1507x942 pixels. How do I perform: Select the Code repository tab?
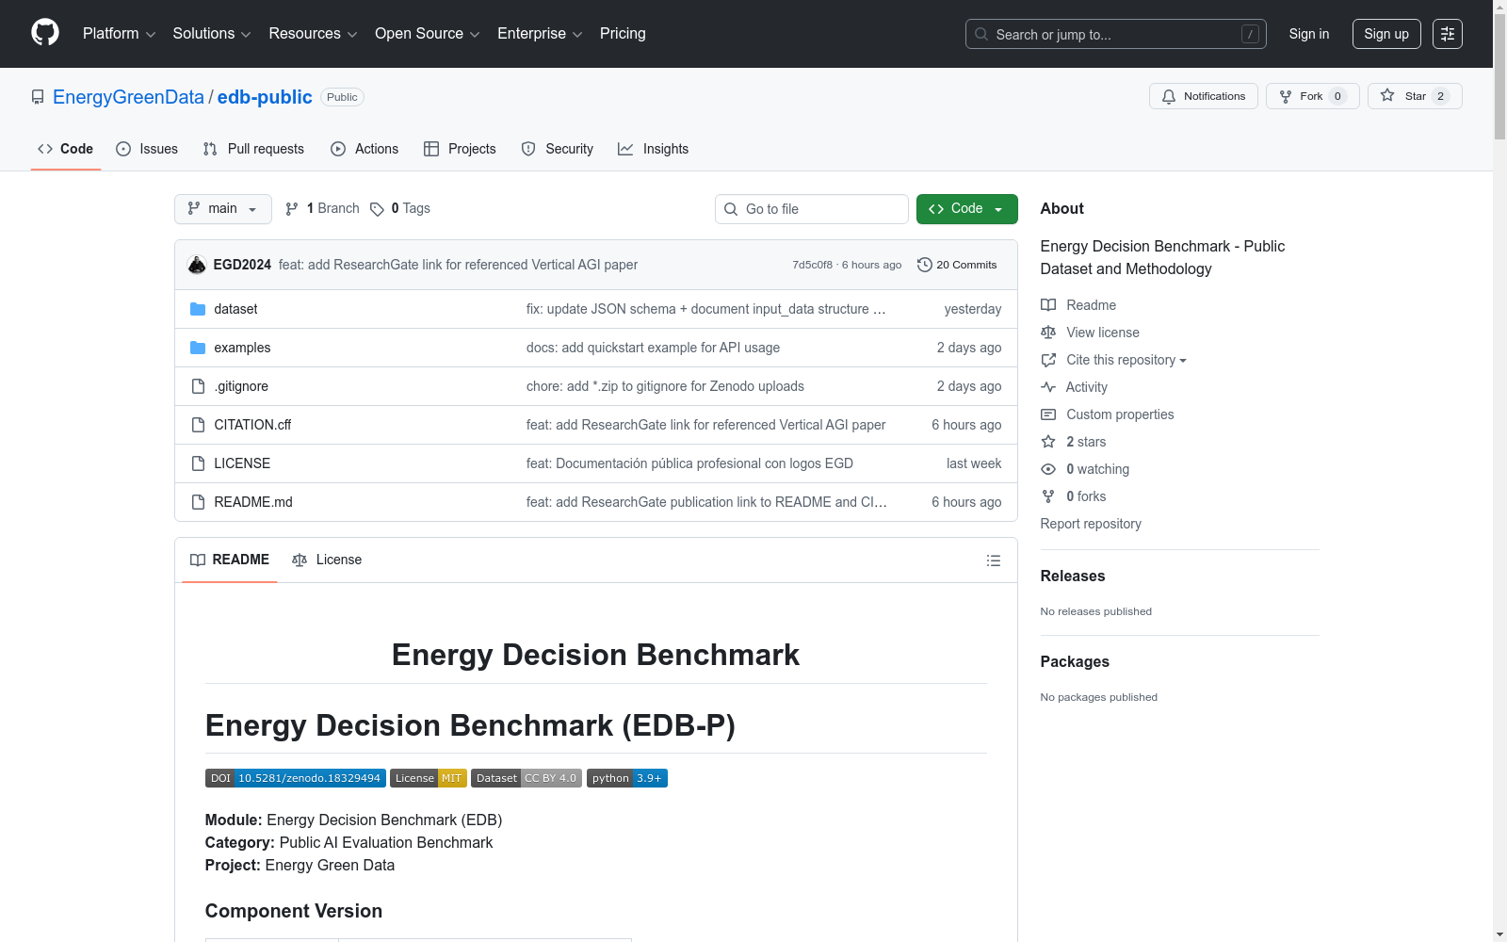pos(66,149)
